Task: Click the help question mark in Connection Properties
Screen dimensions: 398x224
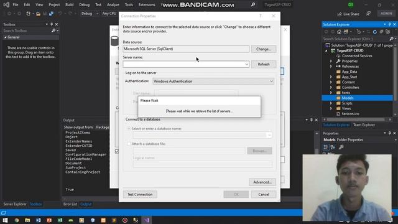Action: coord(261,16)
